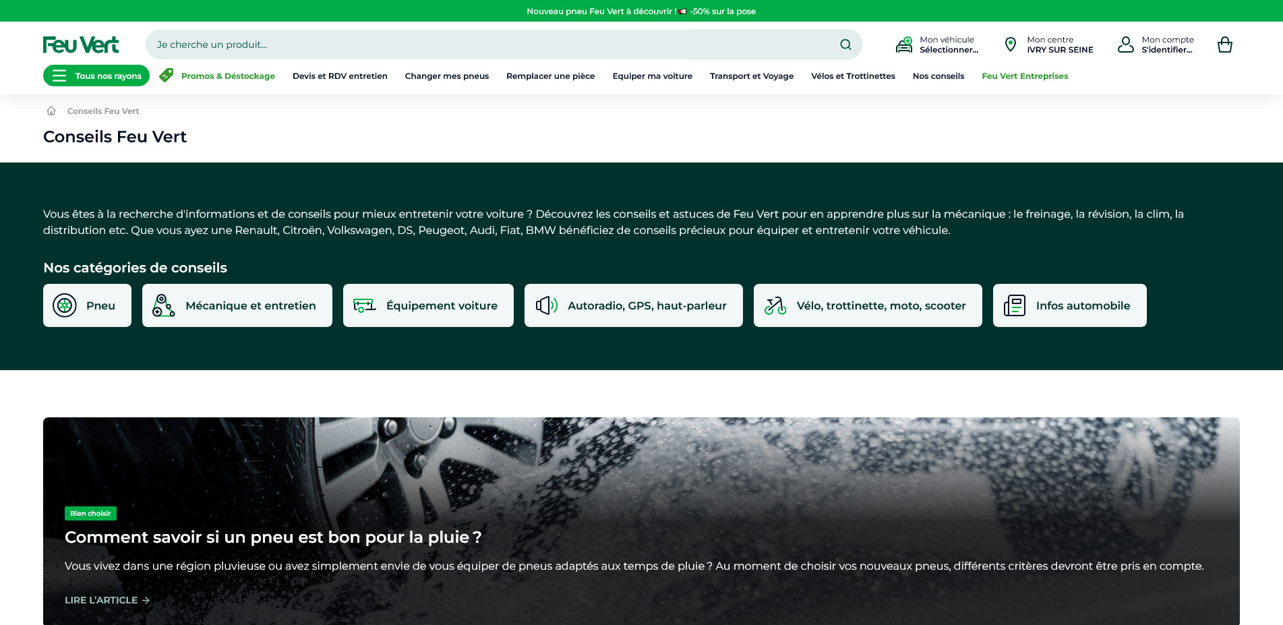
Task: Open Devis et RDV entretien
Action: 340,76
